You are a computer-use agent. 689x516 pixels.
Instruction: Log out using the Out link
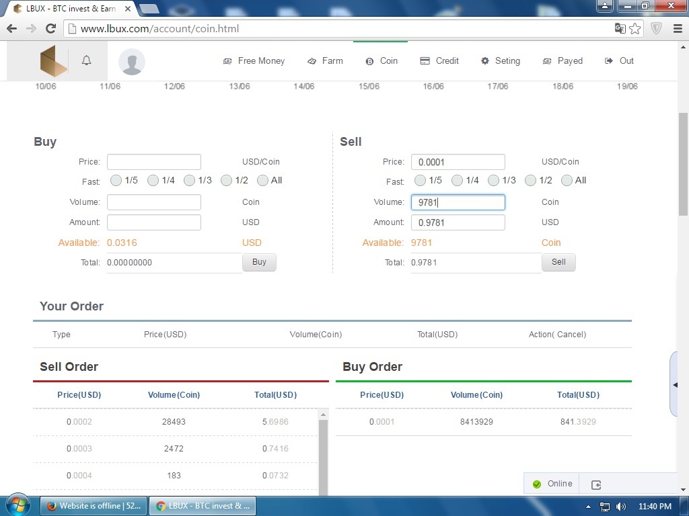619,61
